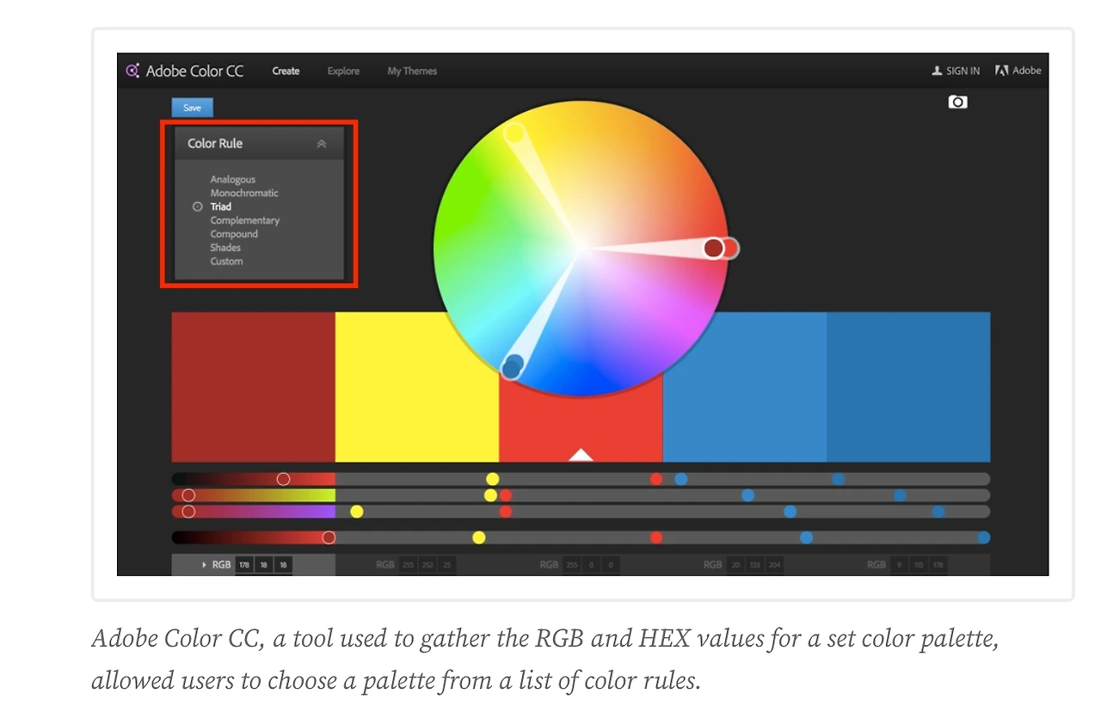The width and height of the screenshot is (1101, 718).
Task: Click the RGB field showing 252
Action: [427, 565]
